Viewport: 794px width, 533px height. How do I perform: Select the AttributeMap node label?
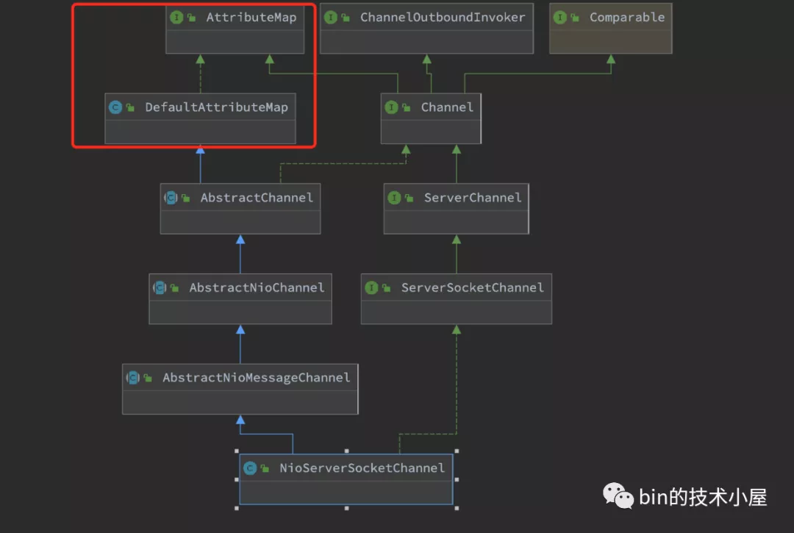point(251,17)
